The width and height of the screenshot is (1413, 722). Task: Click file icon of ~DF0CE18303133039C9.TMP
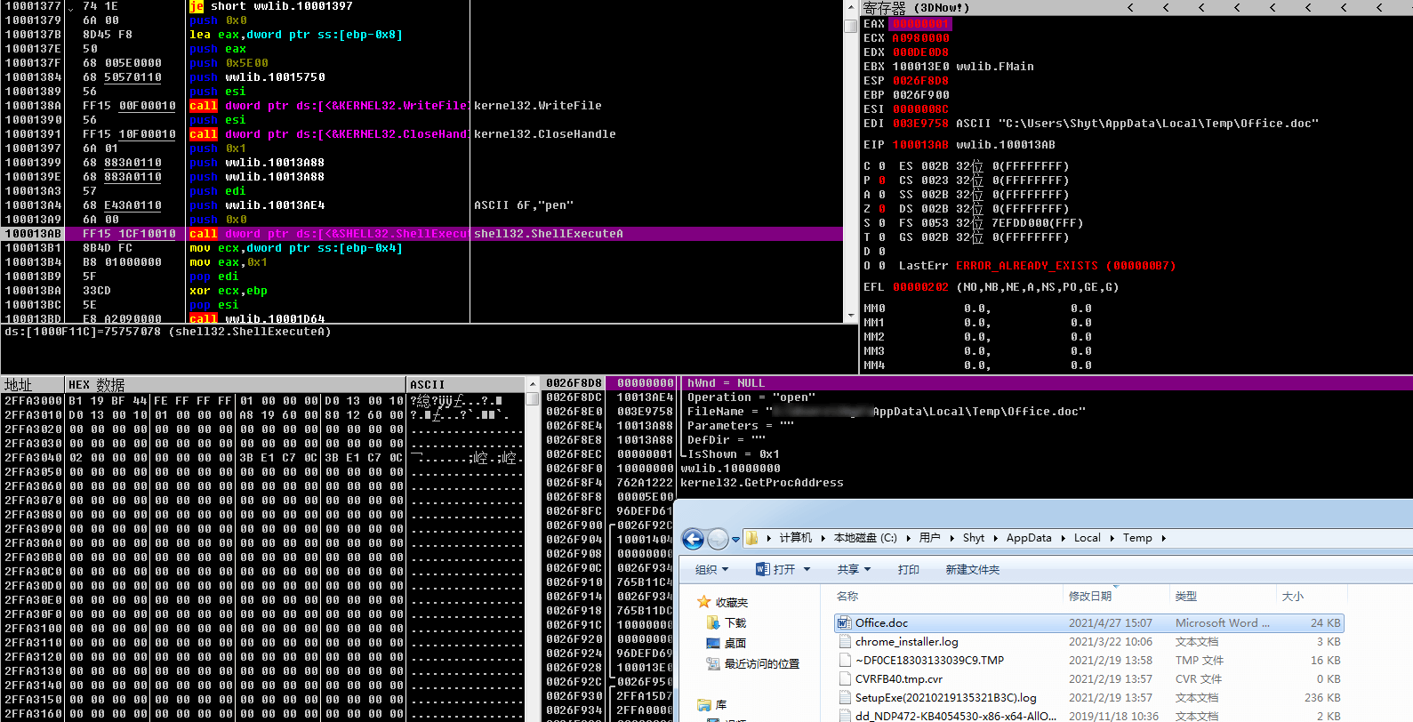(845, 661)
